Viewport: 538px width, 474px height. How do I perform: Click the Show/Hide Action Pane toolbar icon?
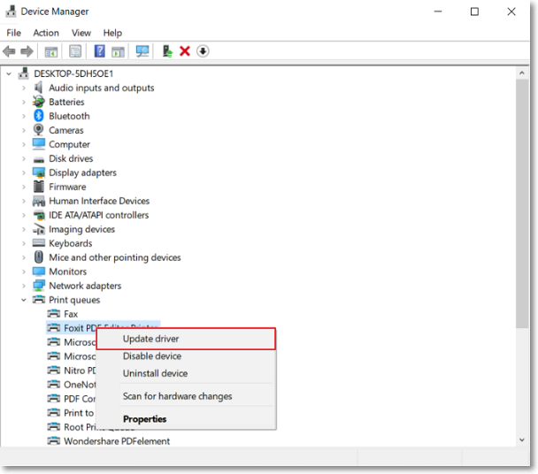tap(118, 51)
